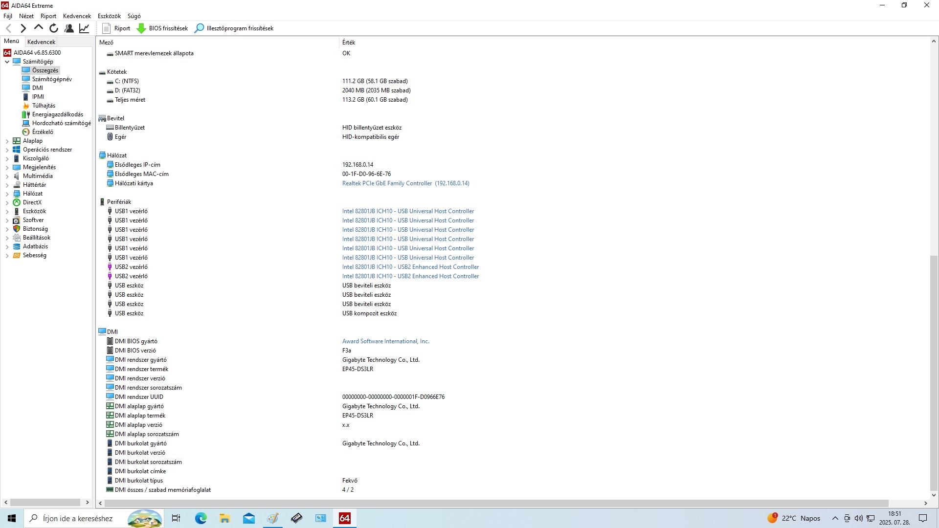Screen dimensions: 939x528
Task: Click the BIOS frissítések download icon
Action: pyautogui.click(x=141, y=28)
